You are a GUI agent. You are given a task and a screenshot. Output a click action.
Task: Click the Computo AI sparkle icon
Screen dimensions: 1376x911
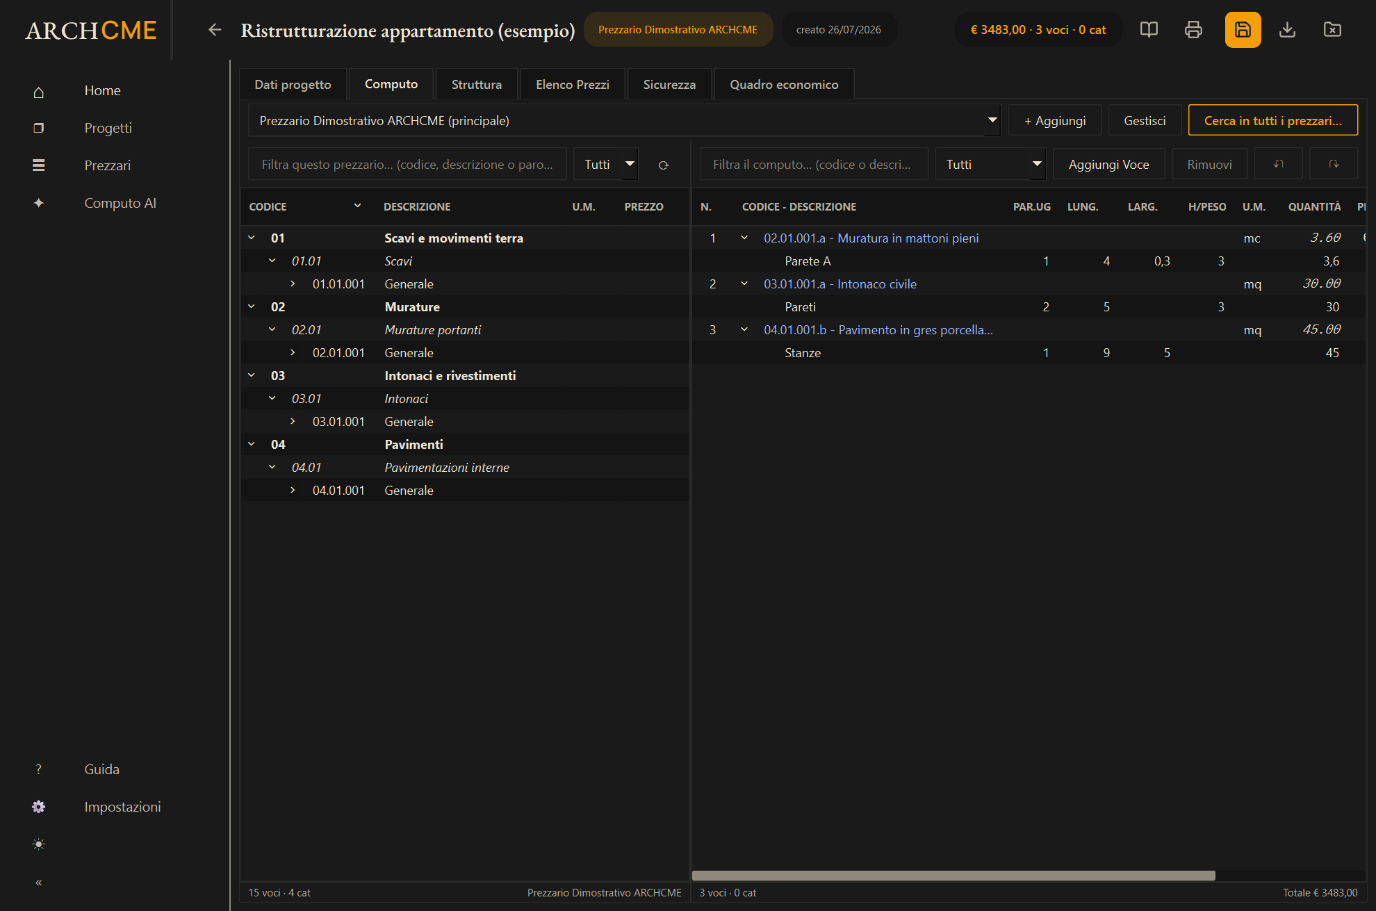[39, 203]
